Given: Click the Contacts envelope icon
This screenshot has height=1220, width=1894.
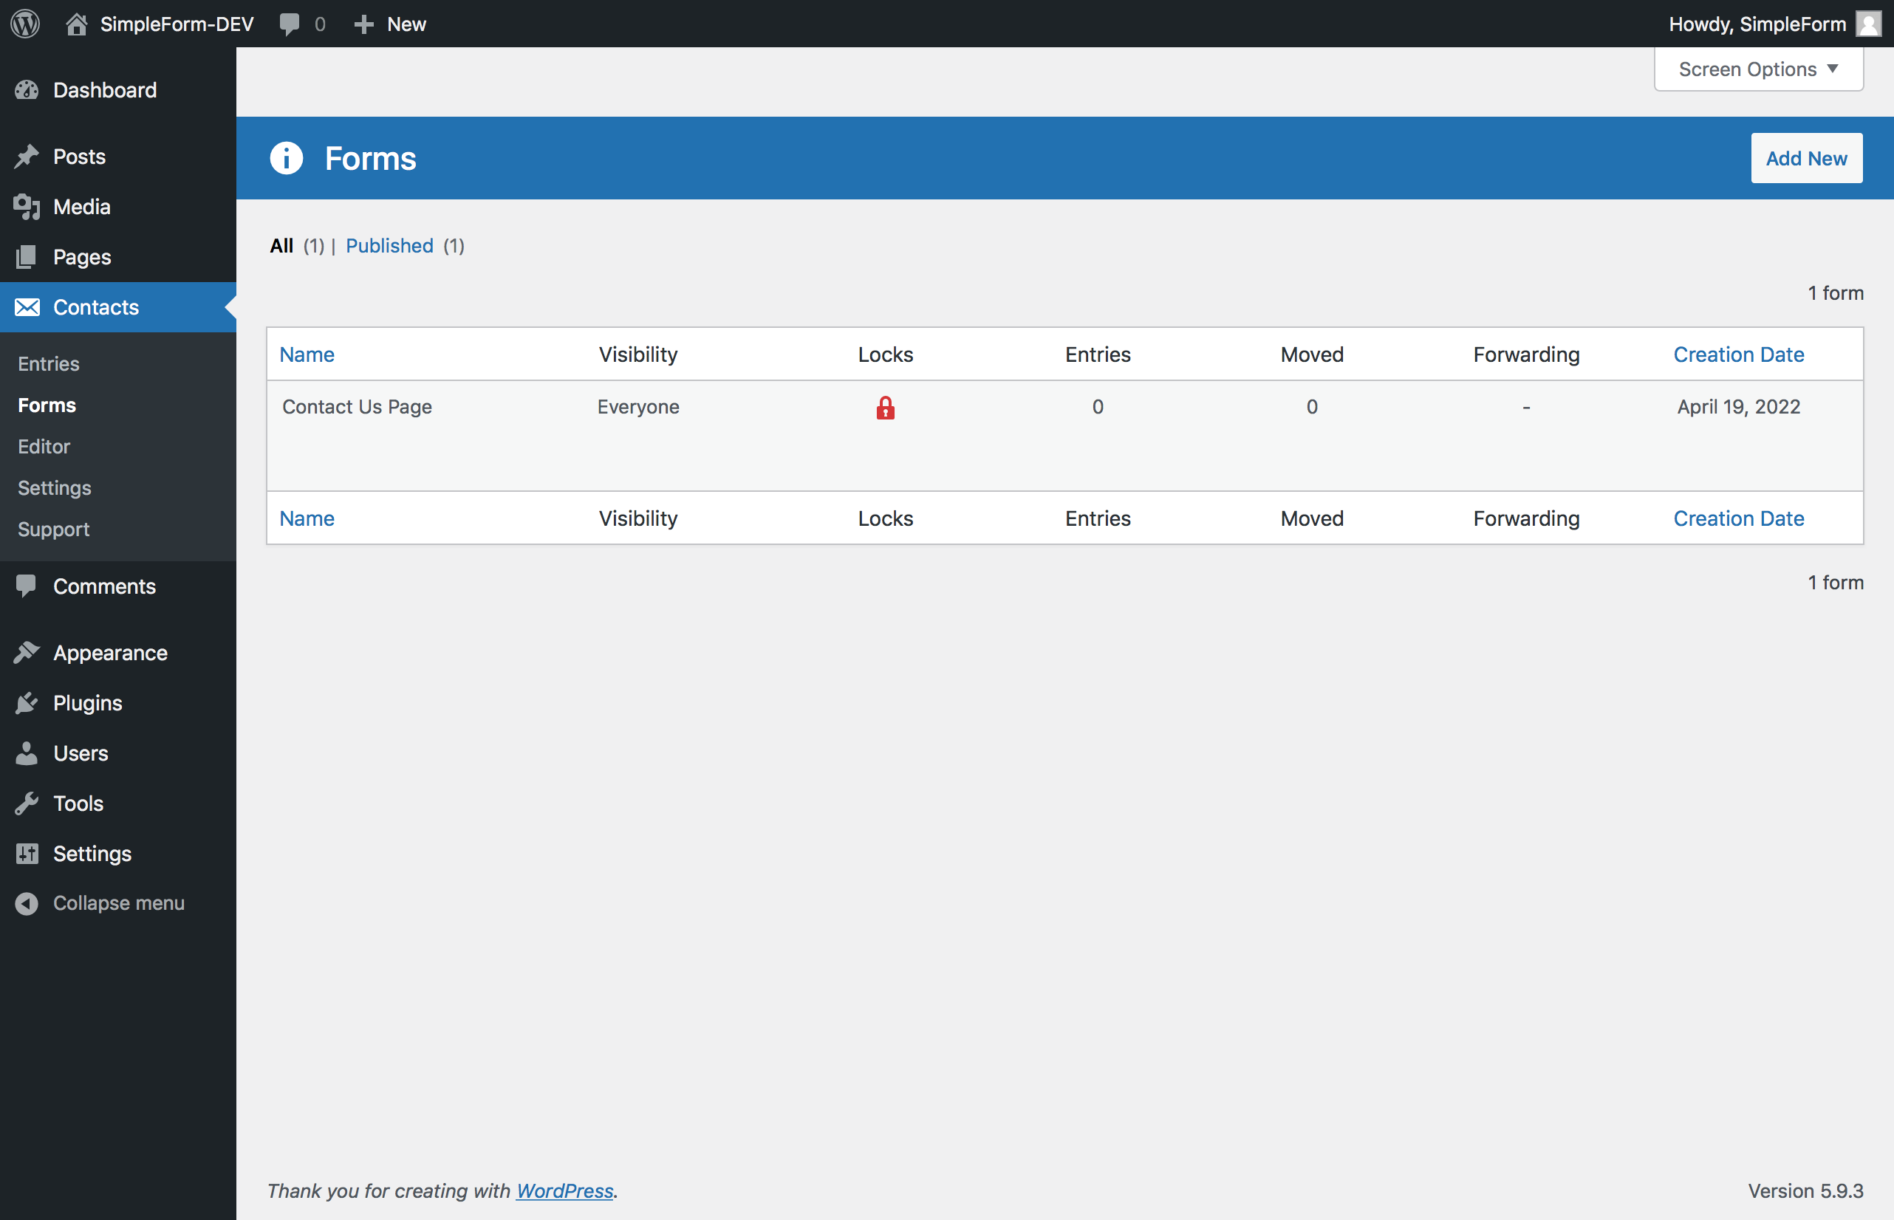Looking at the screenshot, I should [27, 306].
